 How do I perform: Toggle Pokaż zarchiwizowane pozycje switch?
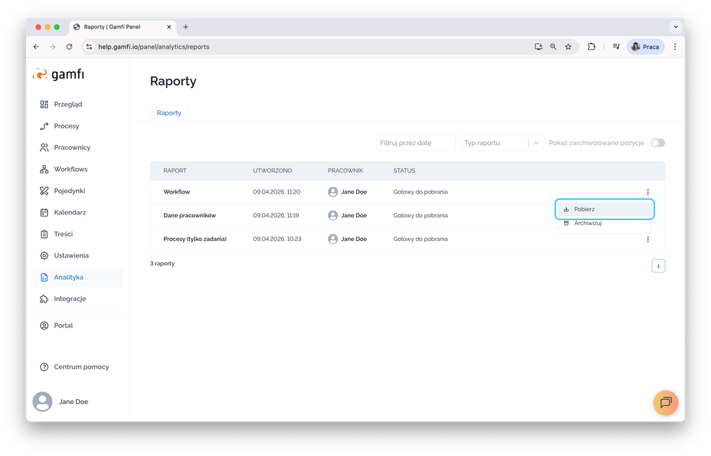coord(657,143)
